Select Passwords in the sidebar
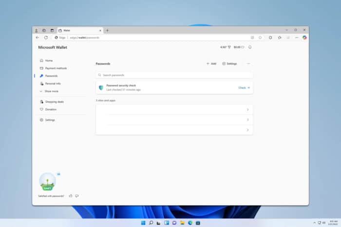The image size is (341, 227). pyautogui.click(x=49, y=76)
